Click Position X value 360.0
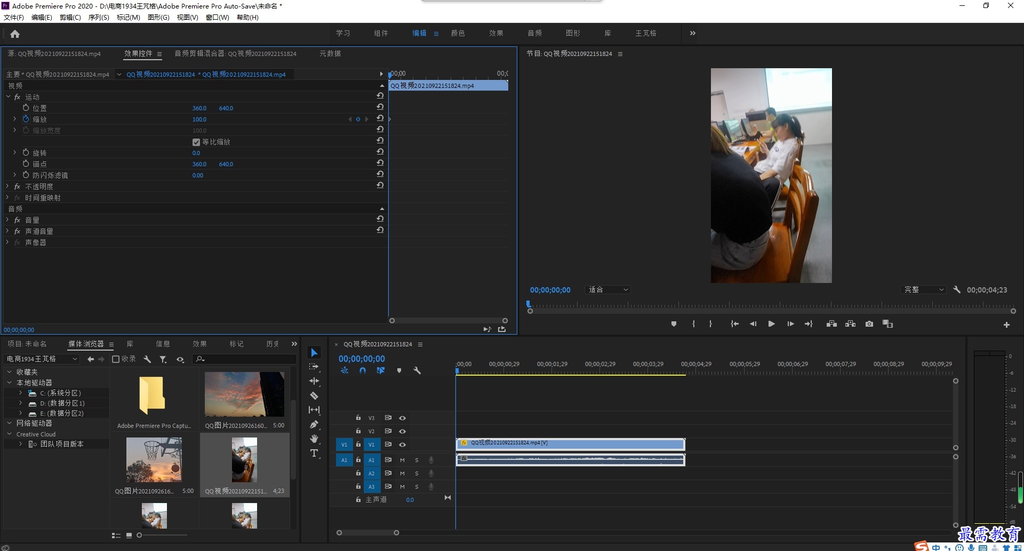 point(199,108)
